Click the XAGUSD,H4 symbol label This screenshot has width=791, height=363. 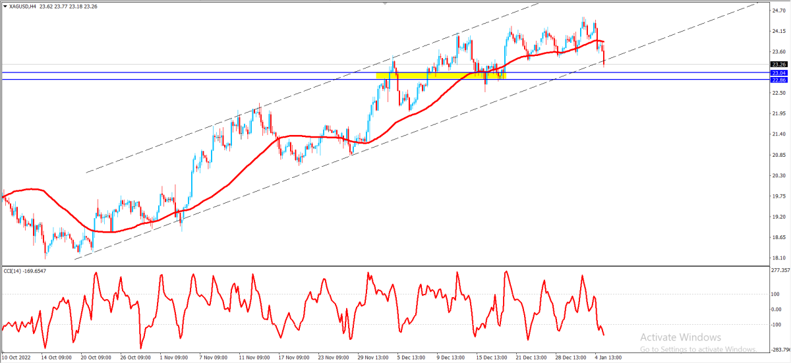coord(23,7)
